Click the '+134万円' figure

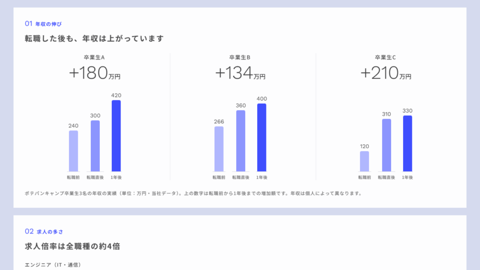coord(240,73)
